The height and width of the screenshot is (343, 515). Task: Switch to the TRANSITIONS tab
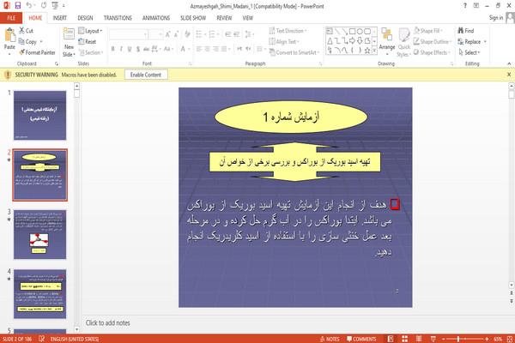pos(118,18)
